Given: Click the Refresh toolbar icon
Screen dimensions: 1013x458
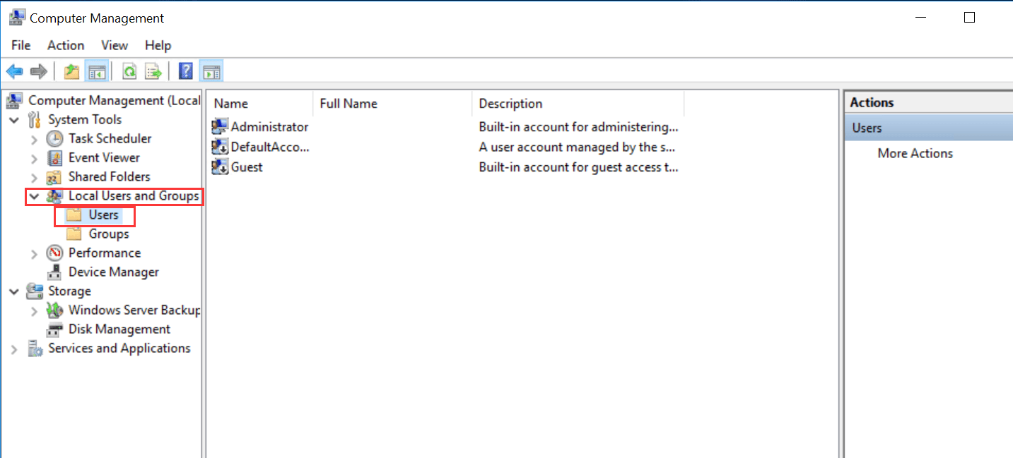Looking at the screenshot, I should pos(129,71).
